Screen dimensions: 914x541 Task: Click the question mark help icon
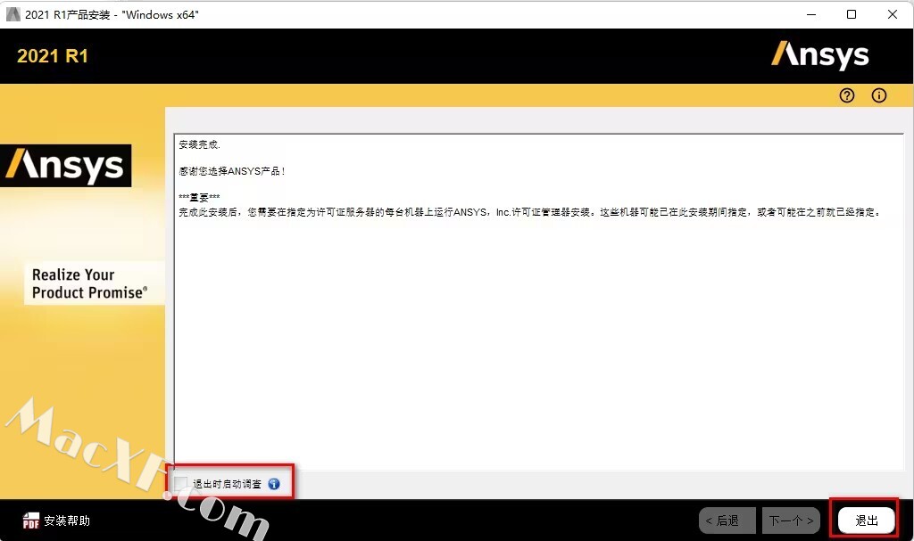[x=846, y=95]
